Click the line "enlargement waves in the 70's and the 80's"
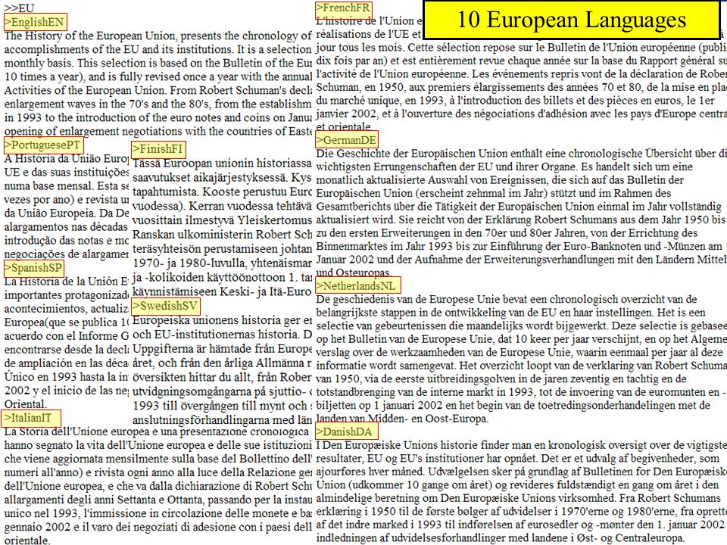The image size is (727, 545). [x=158, y=104]
